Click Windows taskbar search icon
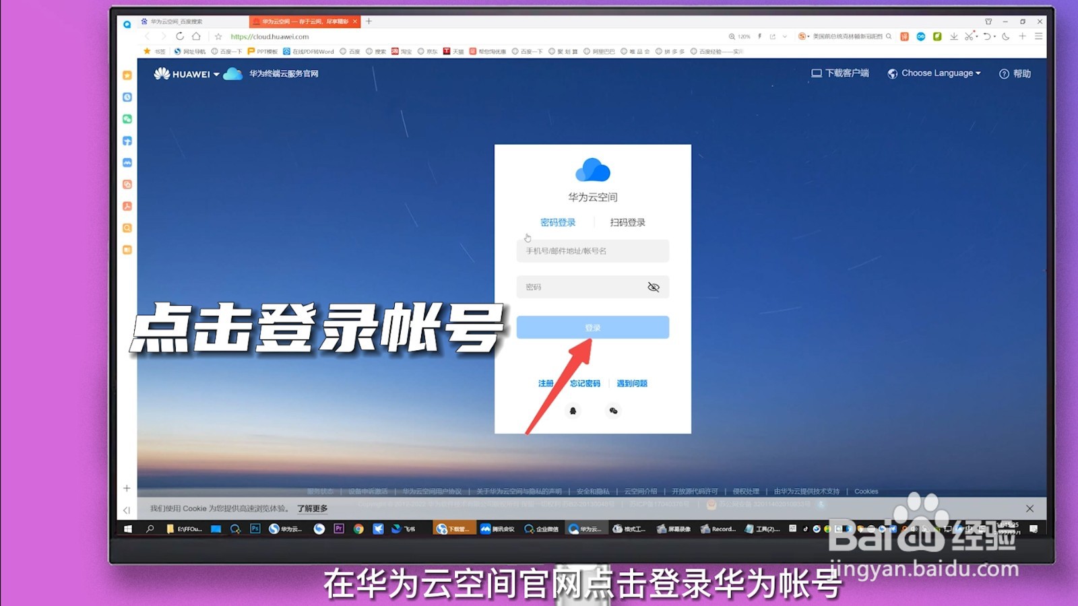The image size is (1078, 606). [x=150, y=529]
